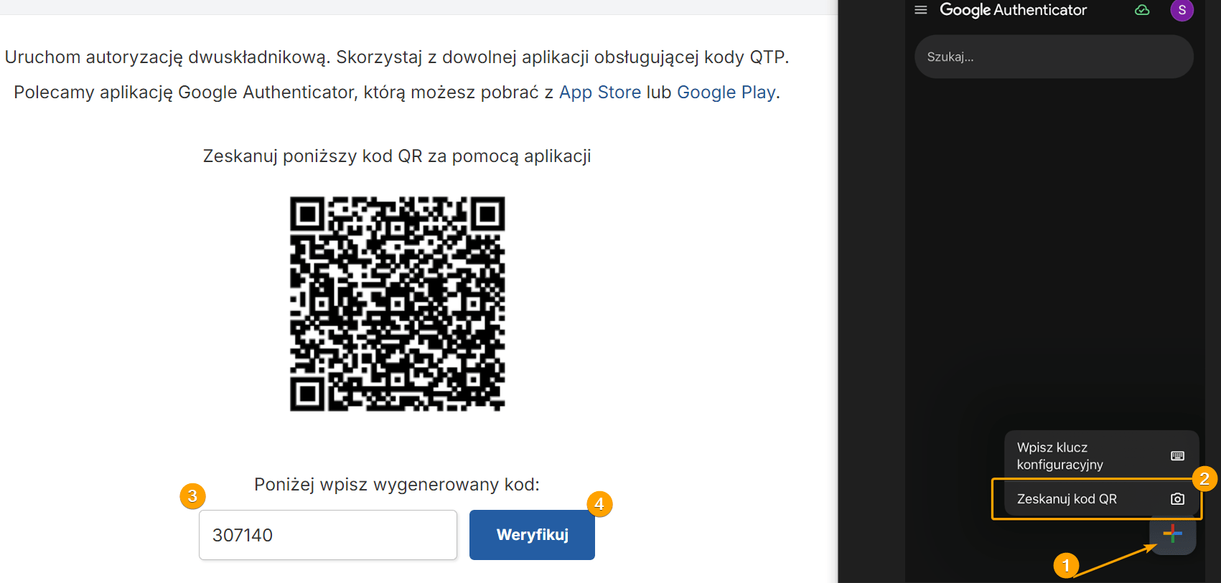Follow the Google Play link
This screenshot has width=1221, height=583.
click(726, 93)
